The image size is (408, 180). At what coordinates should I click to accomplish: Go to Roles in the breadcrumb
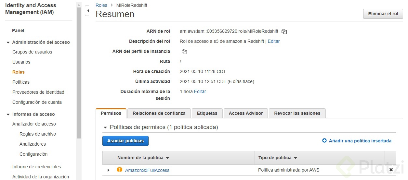click(x=101, y=5)
